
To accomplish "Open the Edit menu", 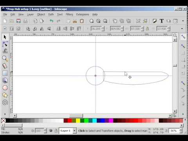I will (13, 14).
